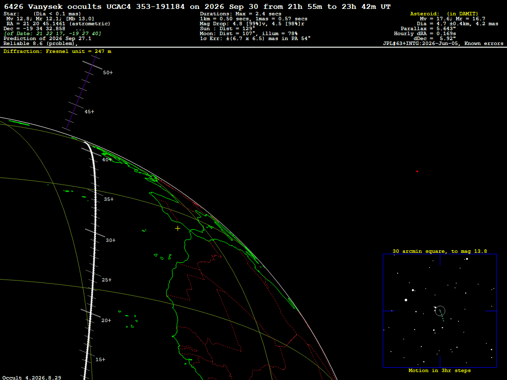Click the brightest star in finder chart
The width and height of the screenshot is (507, 380).
point(406,300)
